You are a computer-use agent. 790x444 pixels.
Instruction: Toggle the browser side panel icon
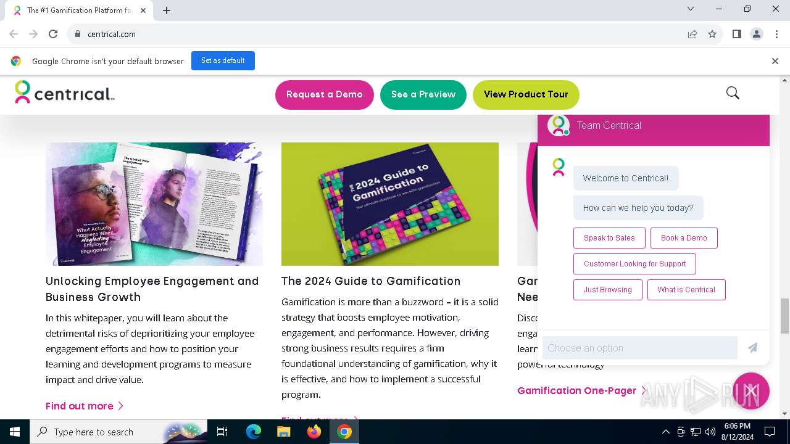(737, 34)
